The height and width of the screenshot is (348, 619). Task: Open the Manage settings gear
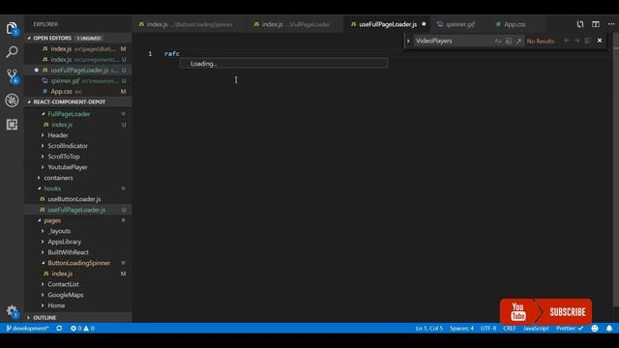(12, 311)
